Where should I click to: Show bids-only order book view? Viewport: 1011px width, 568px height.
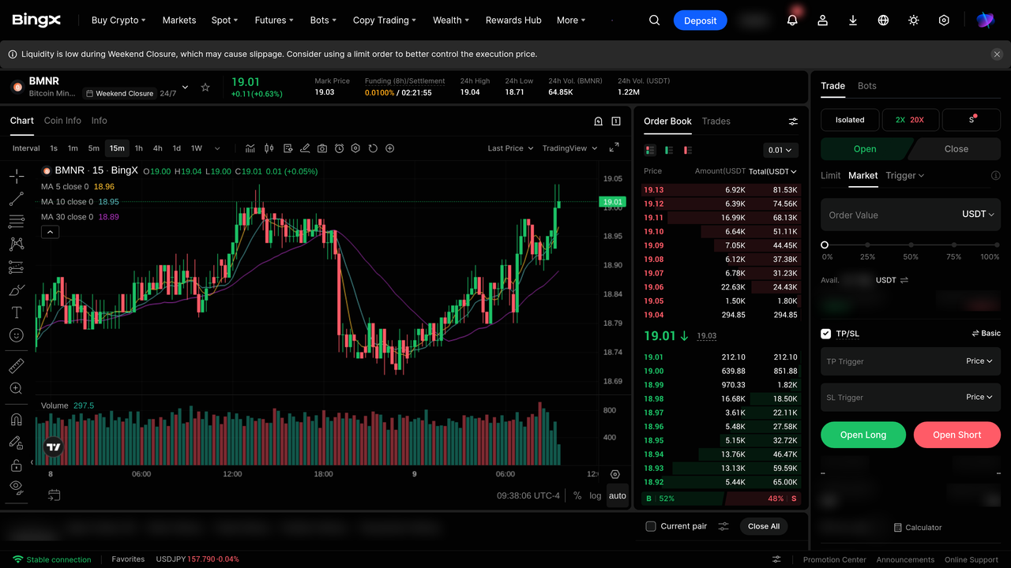pos(669,150)
